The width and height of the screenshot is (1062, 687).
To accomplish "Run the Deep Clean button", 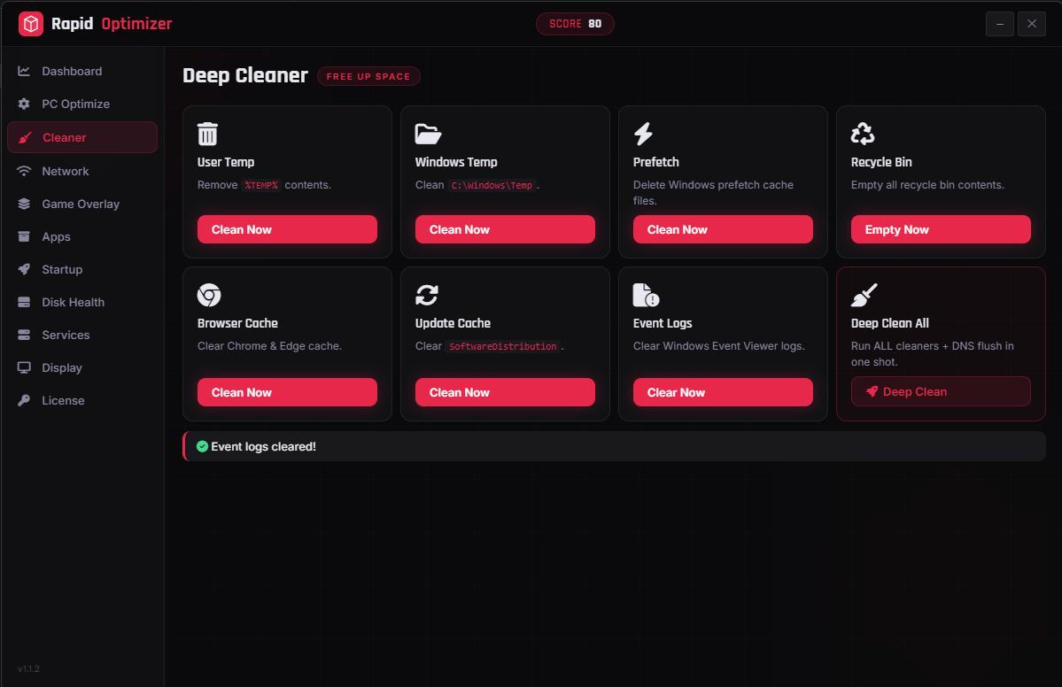I will point(941,392).
